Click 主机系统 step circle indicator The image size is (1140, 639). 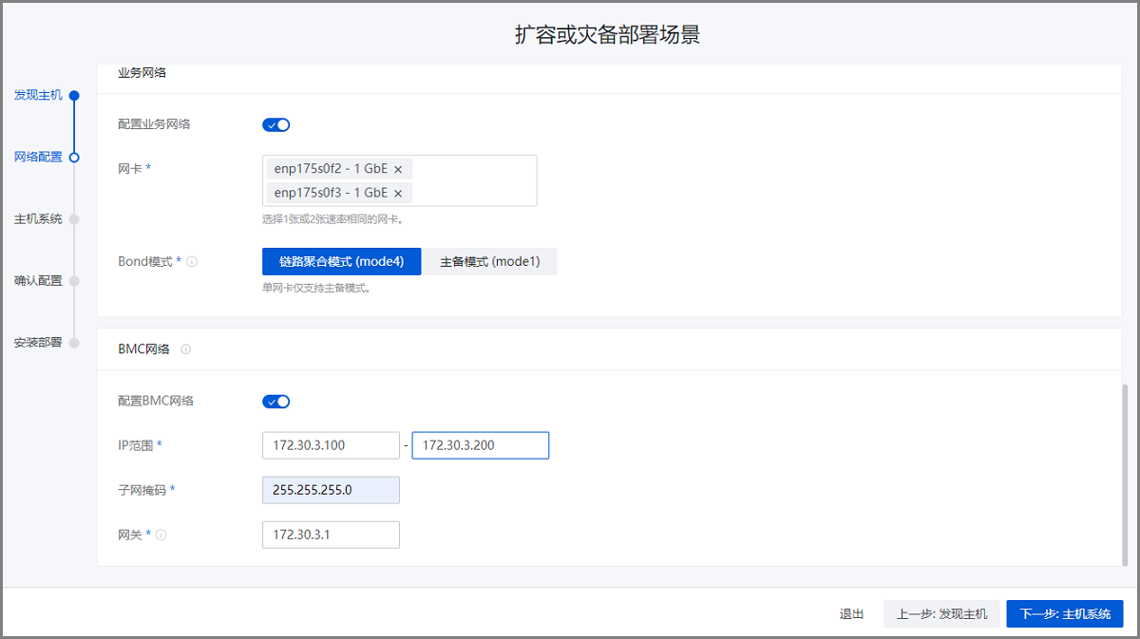[74, 219]
